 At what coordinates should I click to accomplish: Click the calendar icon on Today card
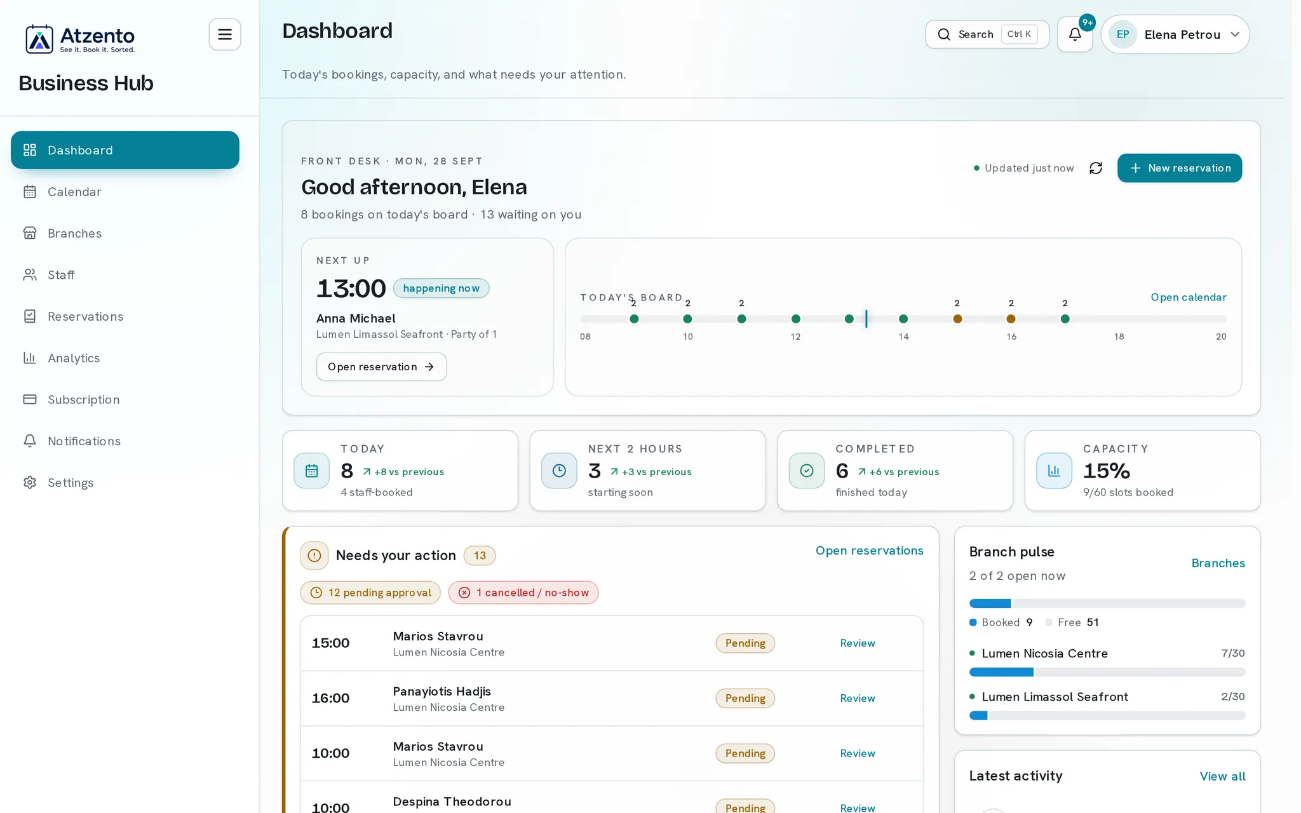312,471
